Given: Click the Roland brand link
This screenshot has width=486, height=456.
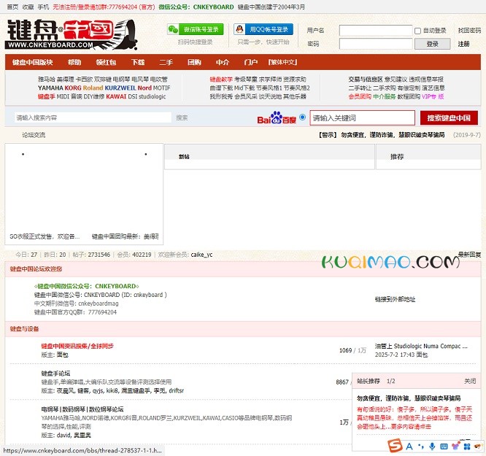Looking at the screenshot, I should [x=93, y=88].
